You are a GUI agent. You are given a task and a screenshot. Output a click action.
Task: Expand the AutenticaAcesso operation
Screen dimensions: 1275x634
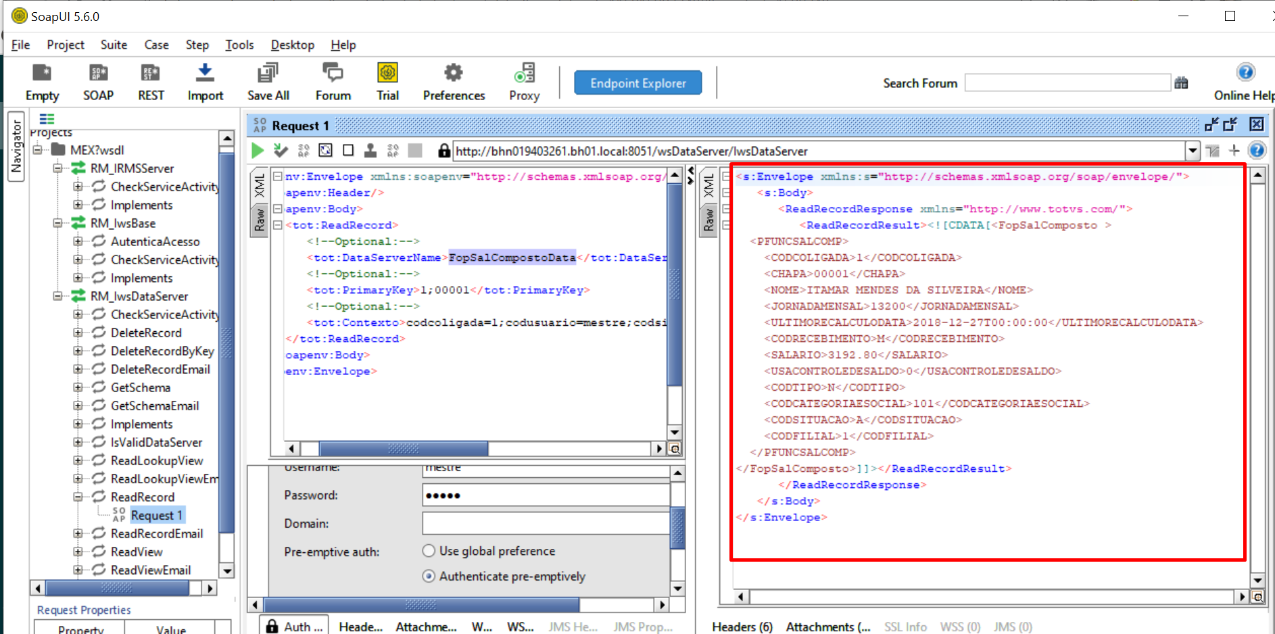click(x=78, y=241)
